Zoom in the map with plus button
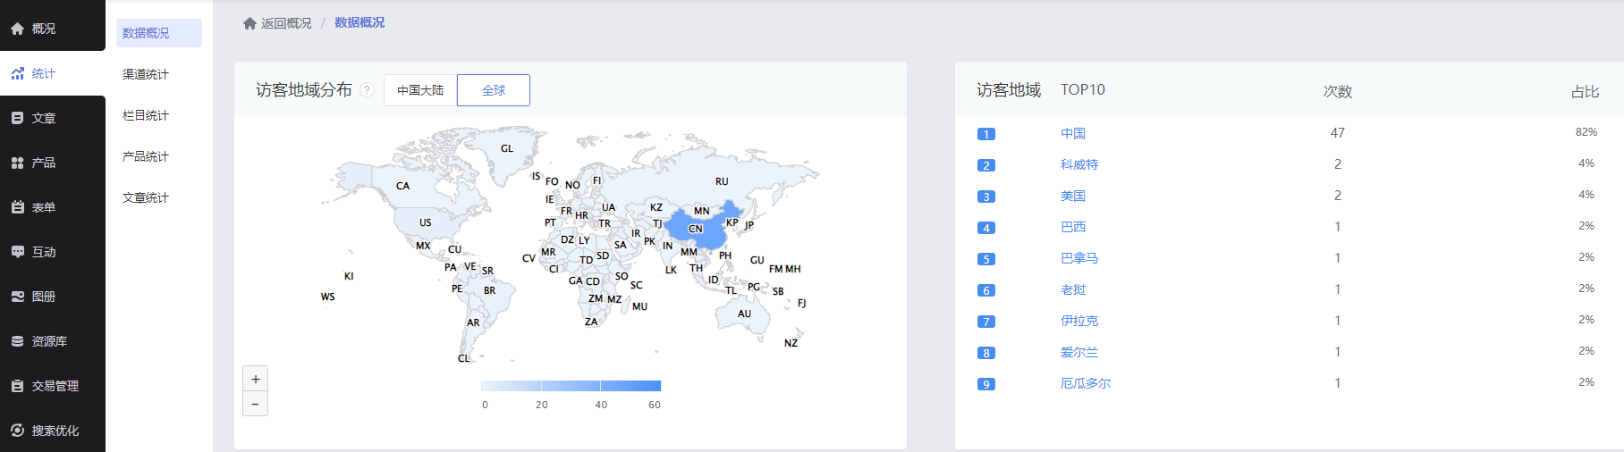The width and height of the screenshot is (1624, 452). (255, 379)
